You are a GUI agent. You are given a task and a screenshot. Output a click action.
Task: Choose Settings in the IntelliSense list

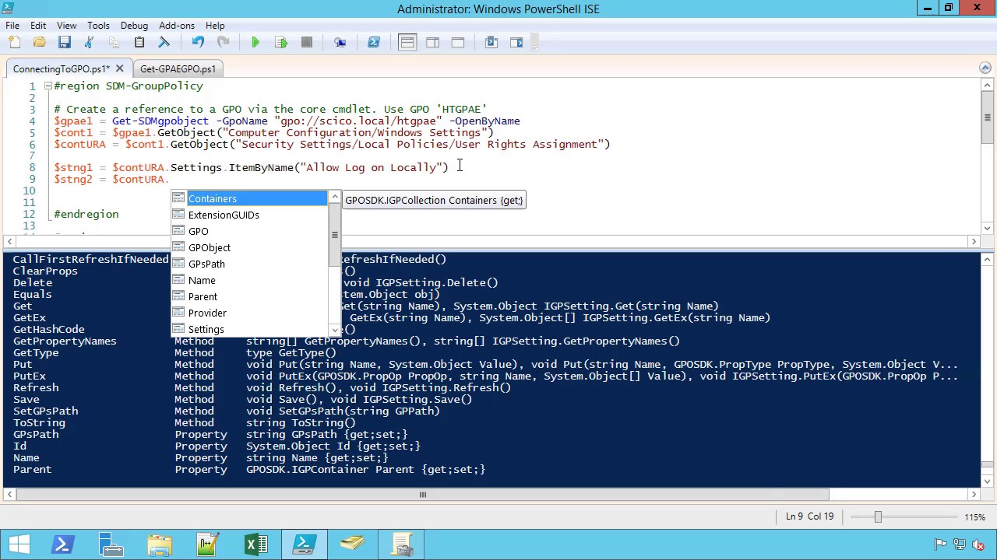[x=249, y=329]
